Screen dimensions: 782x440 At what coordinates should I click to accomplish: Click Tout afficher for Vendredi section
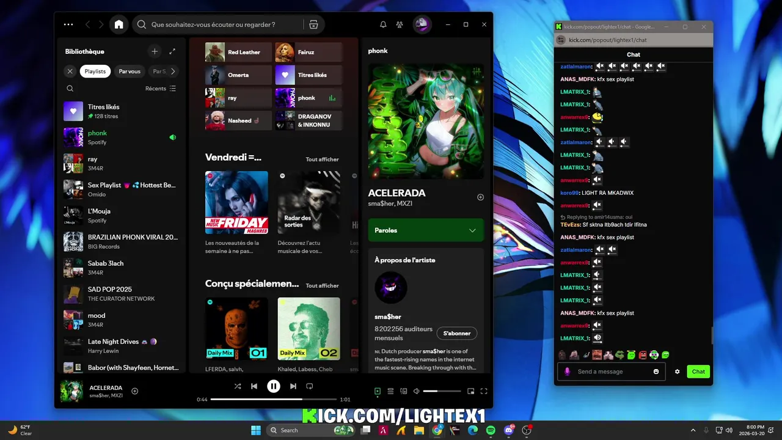[322, 159]
